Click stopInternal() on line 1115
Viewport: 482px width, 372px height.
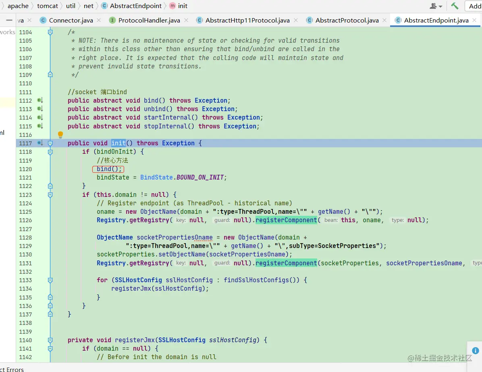tap(169, 126)
